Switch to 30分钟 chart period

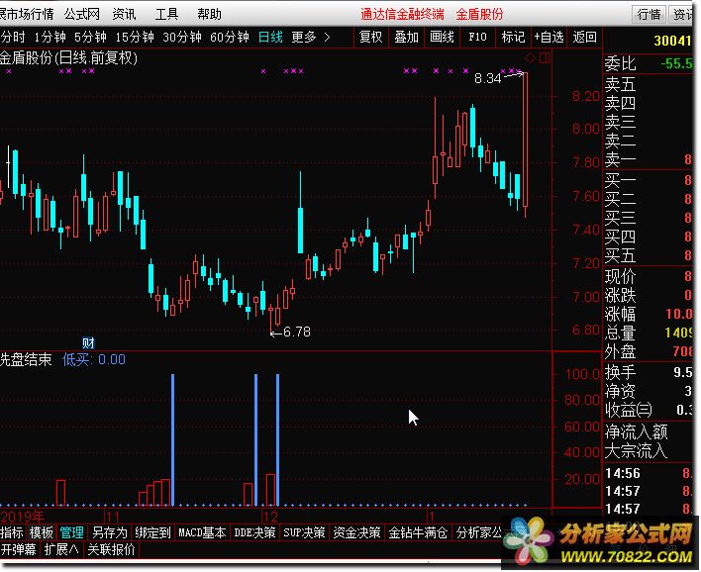pyautogui.click(x=182, y=37)
